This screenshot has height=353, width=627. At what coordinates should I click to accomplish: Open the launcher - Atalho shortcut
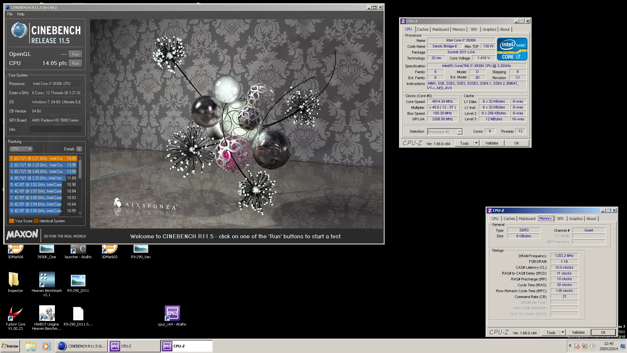(x=78, y=252)
